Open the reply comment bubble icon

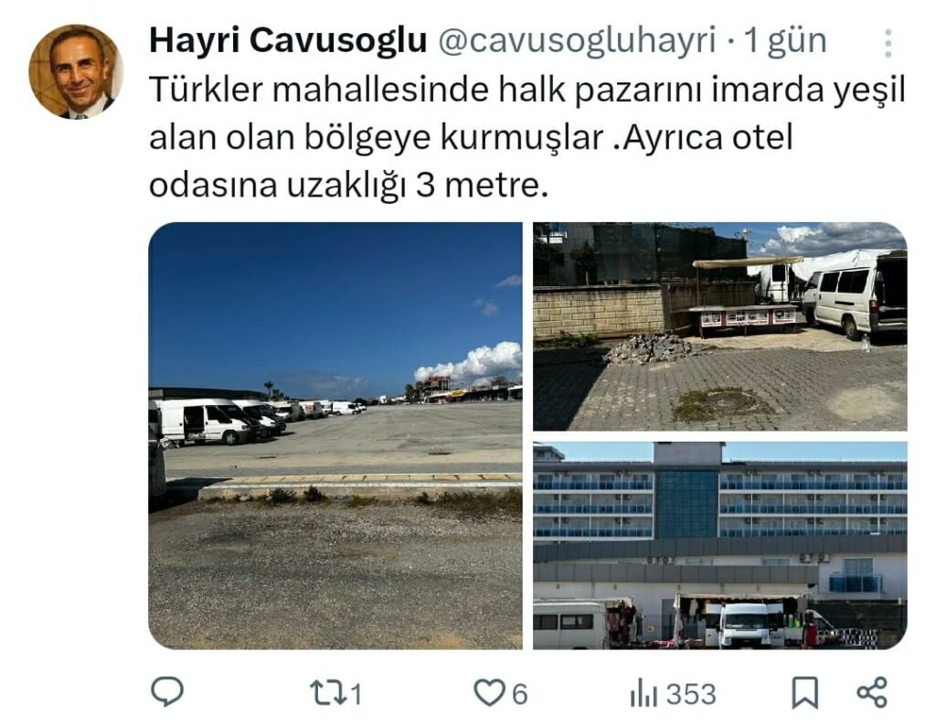click(167, 692)
